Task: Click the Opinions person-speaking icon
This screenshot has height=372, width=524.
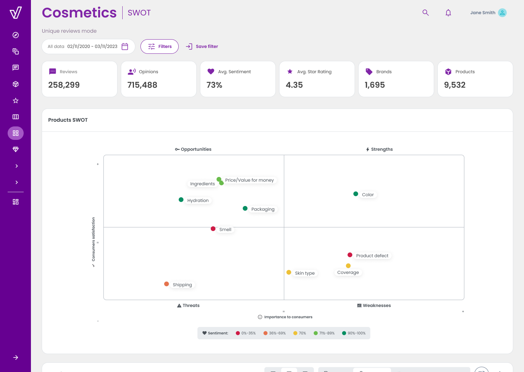Action: [x=132, y=72]
